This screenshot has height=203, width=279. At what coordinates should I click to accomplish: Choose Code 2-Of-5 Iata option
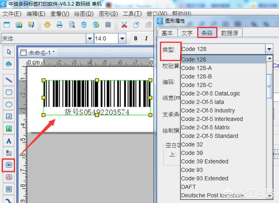[x=223, y=102]
